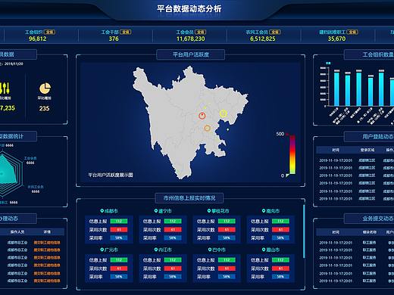Click the location pin beside 内江市
The width and height of the screenshot is (394, 295).
tap(156, 250)
